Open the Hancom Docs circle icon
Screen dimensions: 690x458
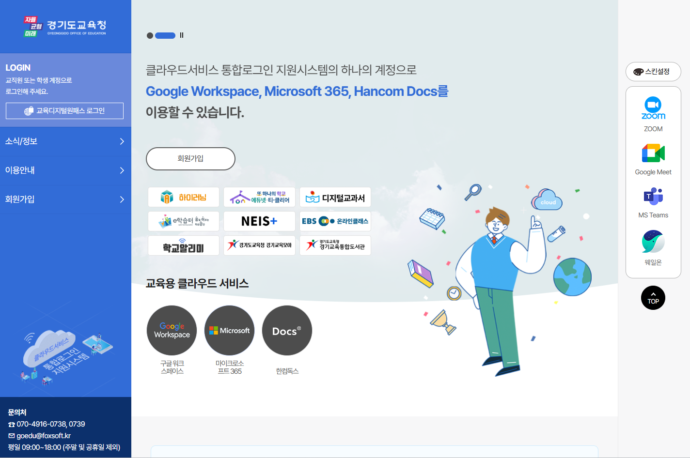click(287, 331)
